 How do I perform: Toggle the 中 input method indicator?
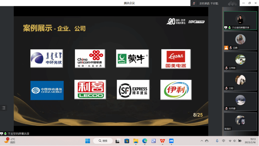(223, 141)
